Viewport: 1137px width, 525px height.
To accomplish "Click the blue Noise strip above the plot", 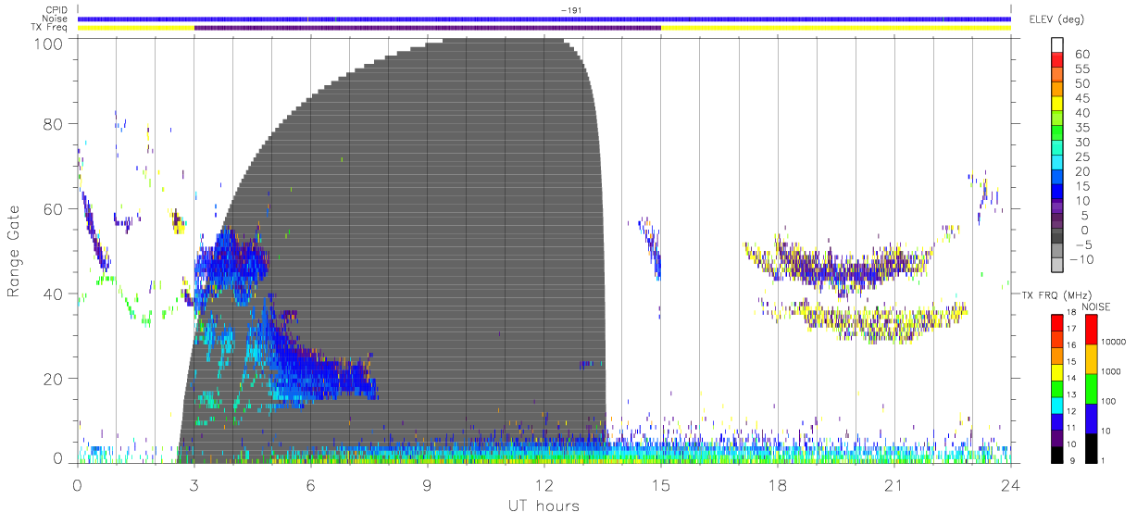I will point(544,19).
